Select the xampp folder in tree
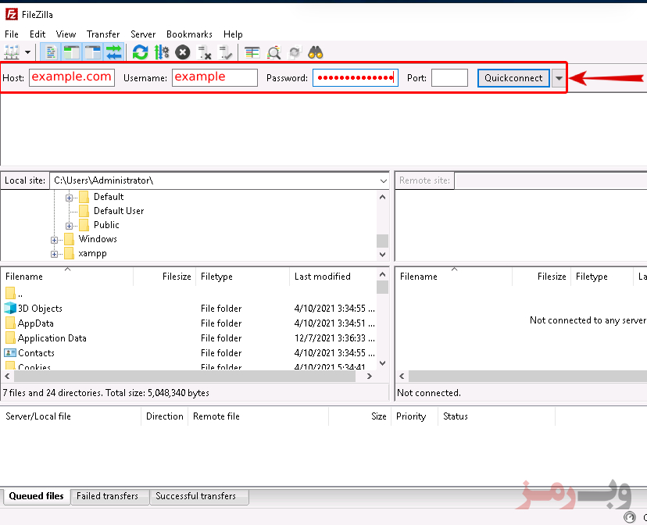 pyautogui.click(x=92, y=253)
